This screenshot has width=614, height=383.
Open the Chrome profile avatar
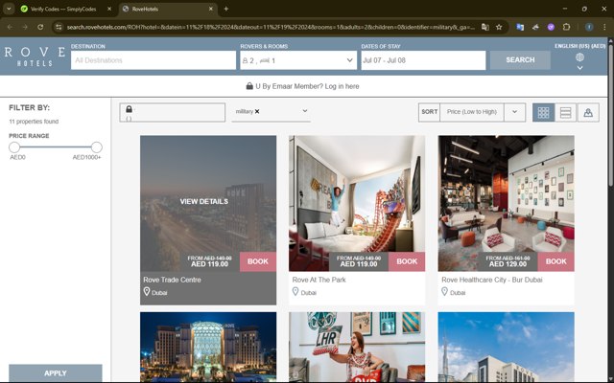pos(589,27)
